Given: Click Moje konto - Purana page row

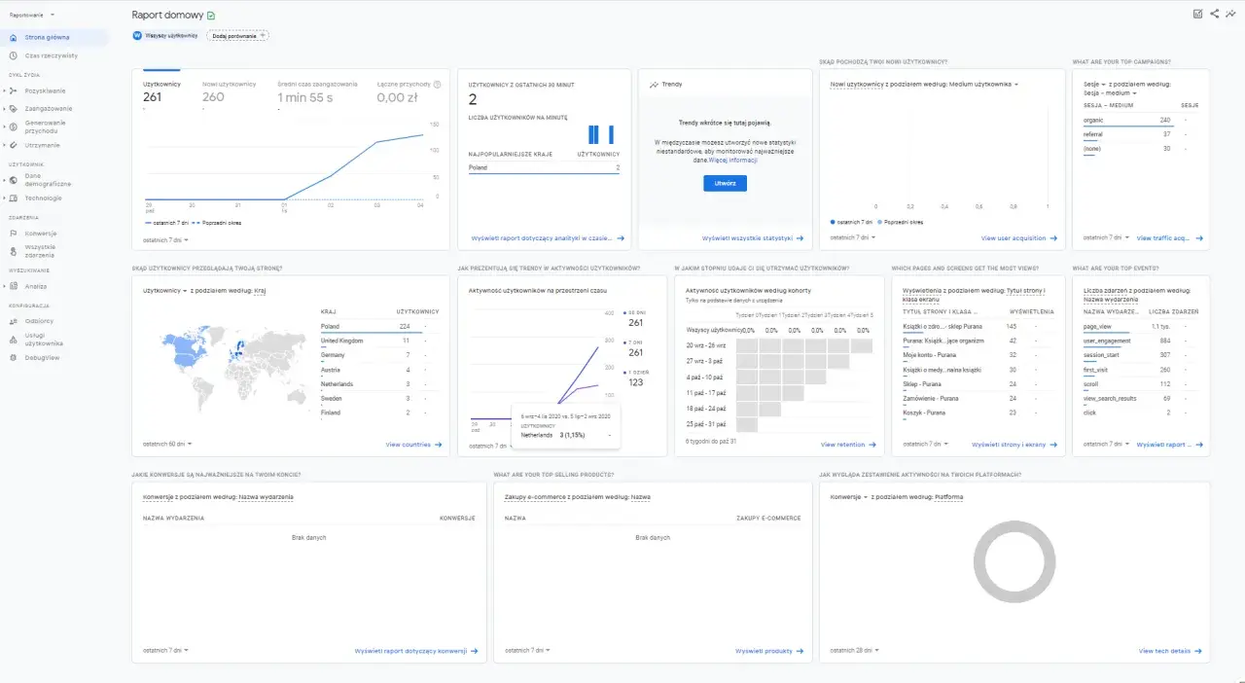Looking at the screenshot, I should click(x=980, y=355).
